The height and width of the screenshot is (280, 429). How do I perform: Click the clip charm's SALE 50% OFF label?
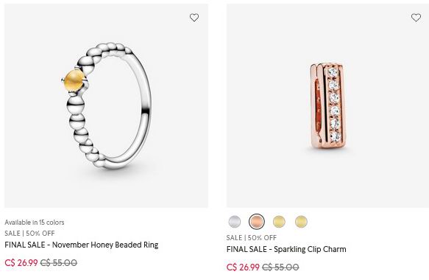pos(252,238)
